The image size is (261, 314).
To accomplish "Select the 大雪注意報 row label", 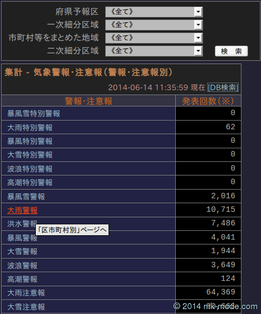I will pyautogui.click(x=26, y=306).
